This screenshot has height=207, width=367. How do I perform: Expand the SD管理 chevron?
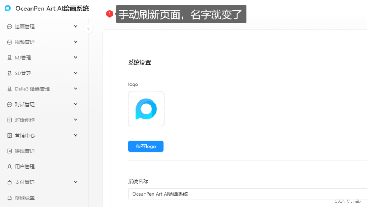pos(75,73)
